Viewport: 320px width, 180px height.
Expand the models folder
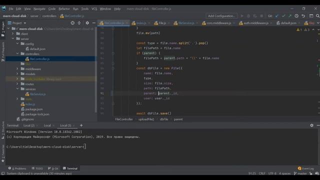point(17,74)
